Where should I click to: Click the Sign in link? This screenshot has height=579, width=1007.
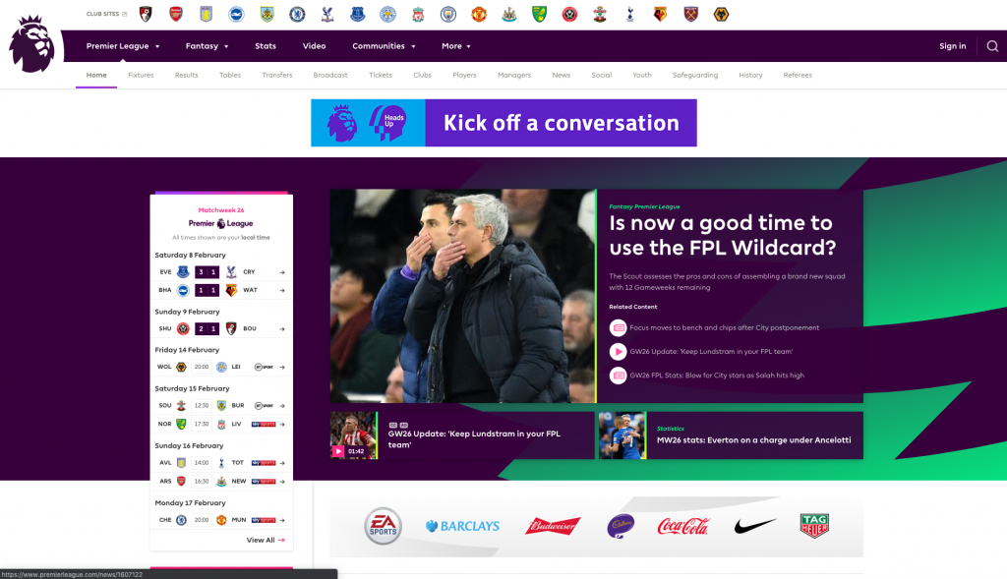(x=952, y=46)
